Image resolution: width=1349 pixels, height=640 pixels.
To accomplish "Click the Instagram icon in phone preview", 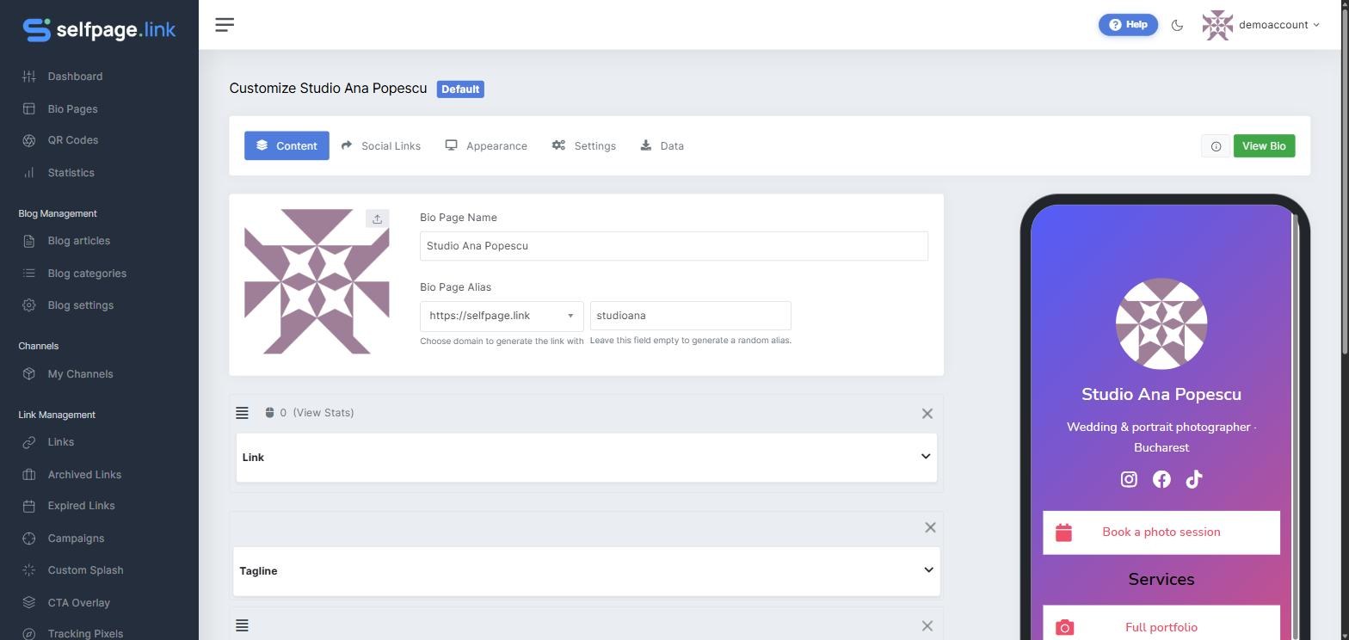I will 1129,479.
